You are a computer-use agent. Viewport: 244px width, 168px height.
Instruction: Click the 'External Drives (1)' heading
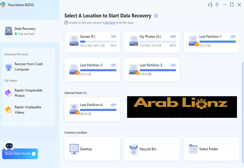pyautogui.click(x=75, y=93)
